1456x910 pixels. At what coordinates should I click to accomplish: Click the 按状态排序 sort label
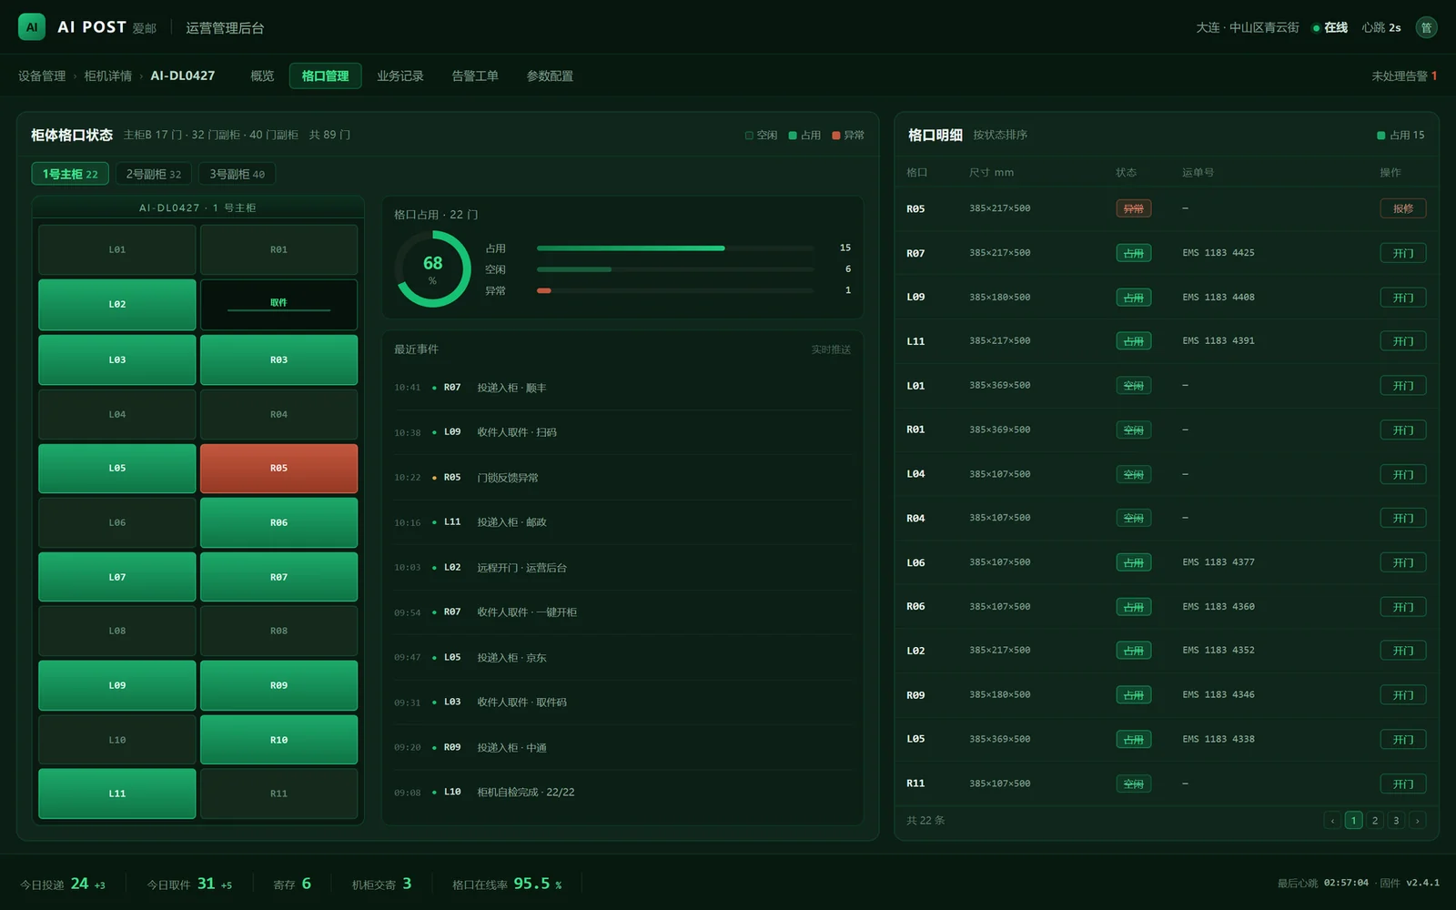pyautogui.click(x=1000, y=135)
